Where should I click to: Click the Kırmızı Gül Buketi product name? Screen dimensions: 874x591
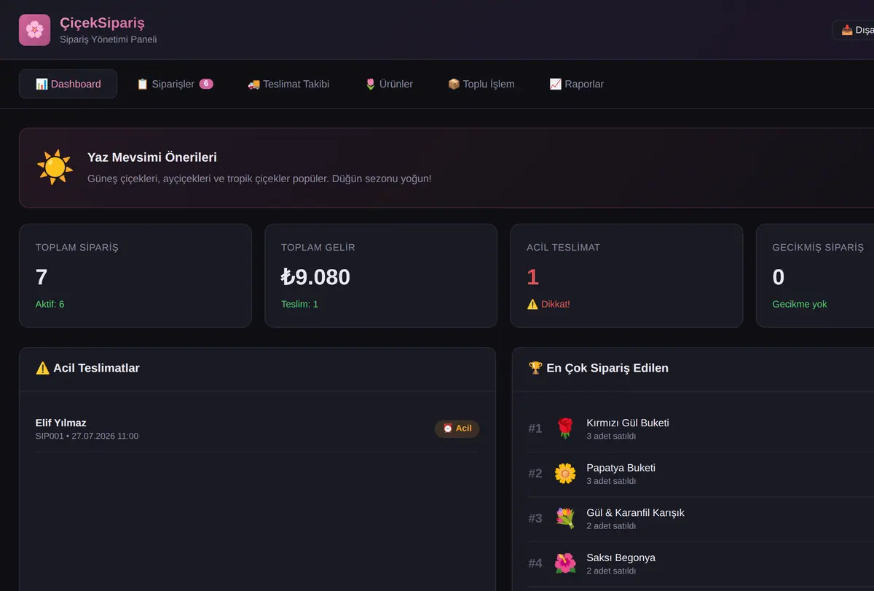pyautogui.click(x=628, y=423)
